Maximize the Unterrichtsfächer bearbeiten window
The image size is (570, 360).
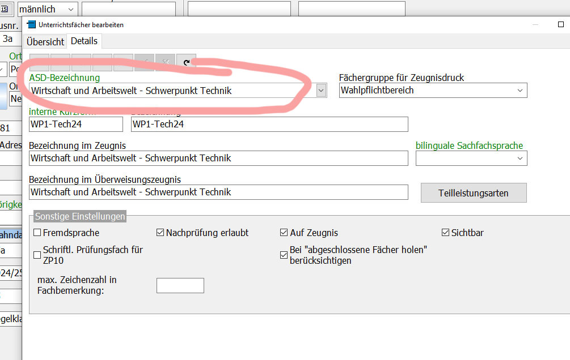pos(561,24)
